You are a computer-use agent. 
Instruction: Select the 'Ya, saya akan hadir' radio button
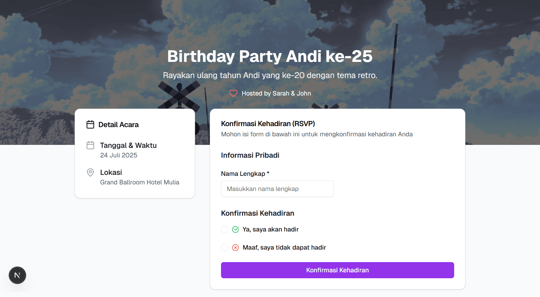pos(225,229)
